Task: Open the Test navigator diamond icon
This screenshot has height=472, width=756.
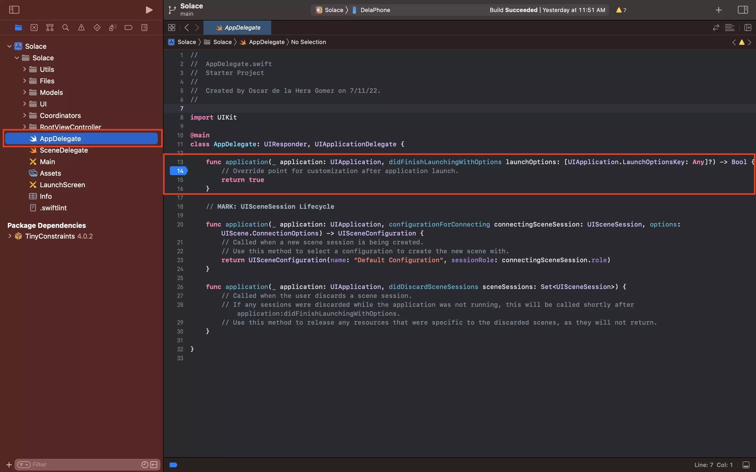Action: coord(97,28)
